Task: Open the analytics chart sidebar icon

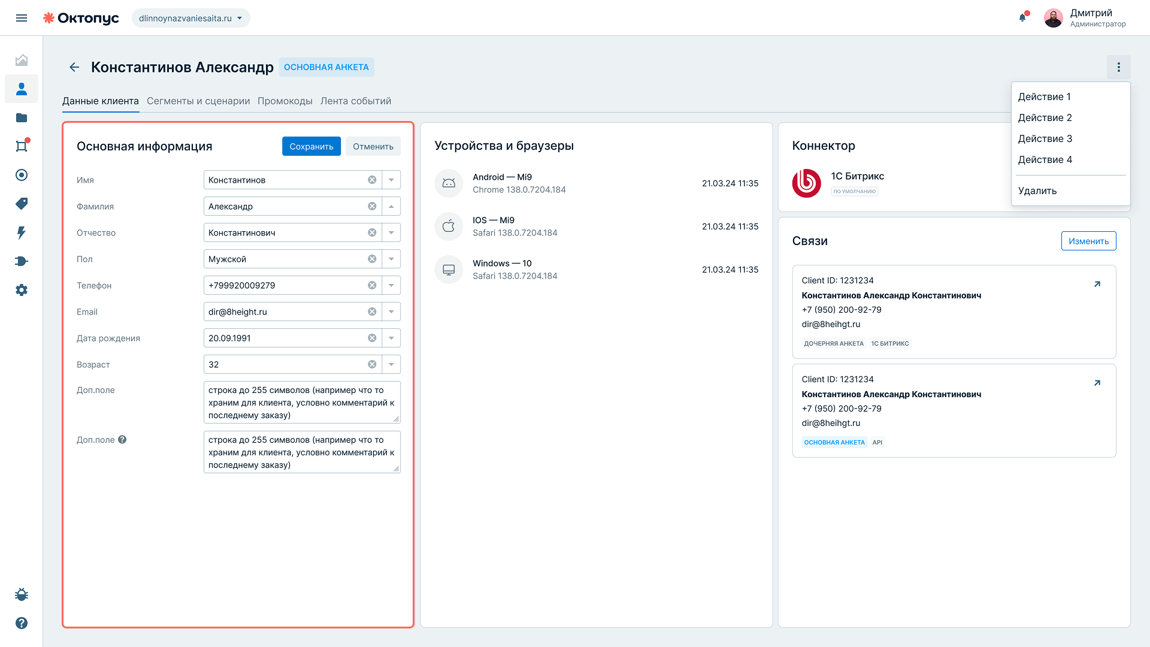Action: tap(22, 60)
